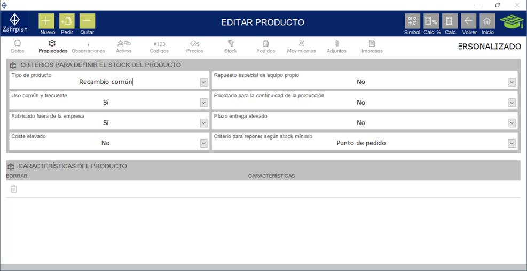The height and width of the screenshot is (271, 527).
Task: Expand Criterio para reponer dropdown arrow
Action: tap(512, 143)
